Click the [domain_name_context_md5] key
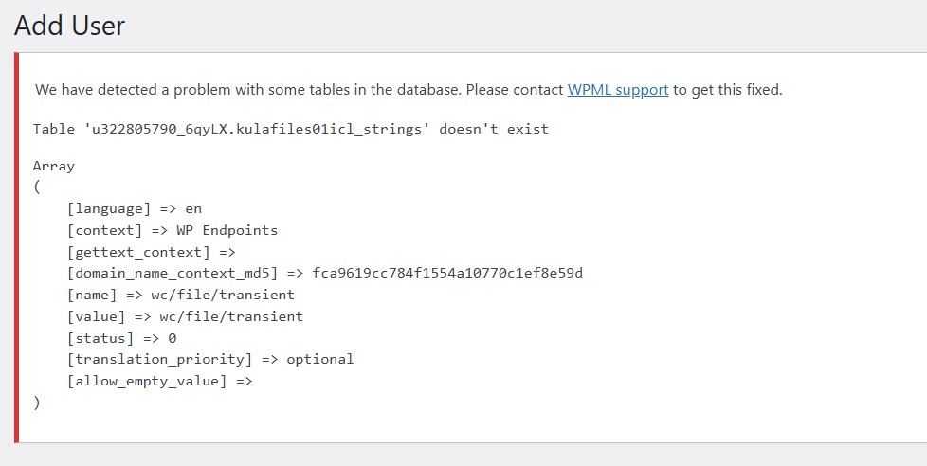This screenshot has height=466, width=927. (173, 274)
